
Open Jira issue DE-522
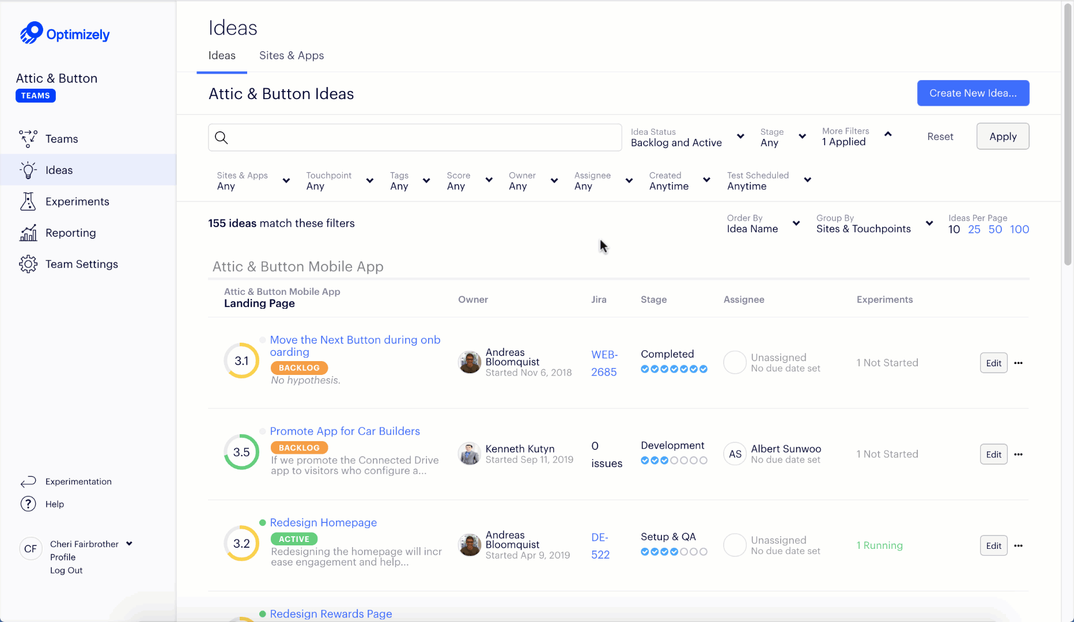click(x=600, y=546)
